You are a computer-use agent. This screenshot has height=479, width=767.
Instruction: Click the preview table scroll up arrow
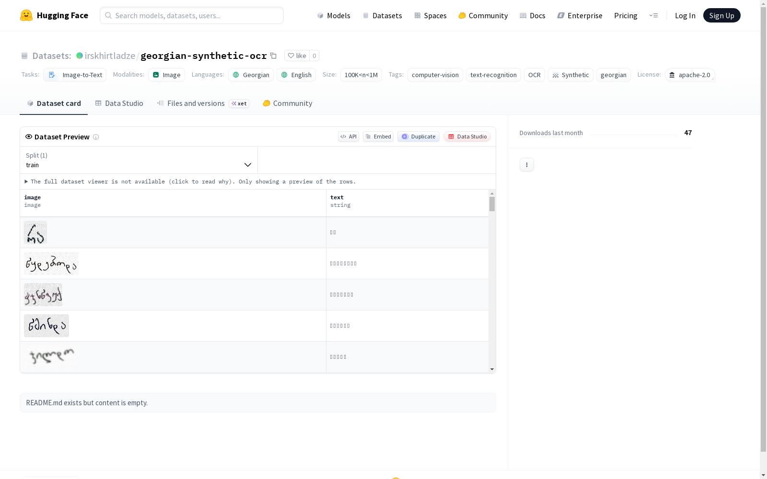pyautogui.click(x=492, y=194)
